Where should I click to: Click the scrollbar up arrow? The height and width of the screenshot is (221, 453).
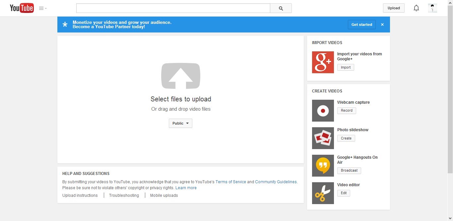coord(450,3)
